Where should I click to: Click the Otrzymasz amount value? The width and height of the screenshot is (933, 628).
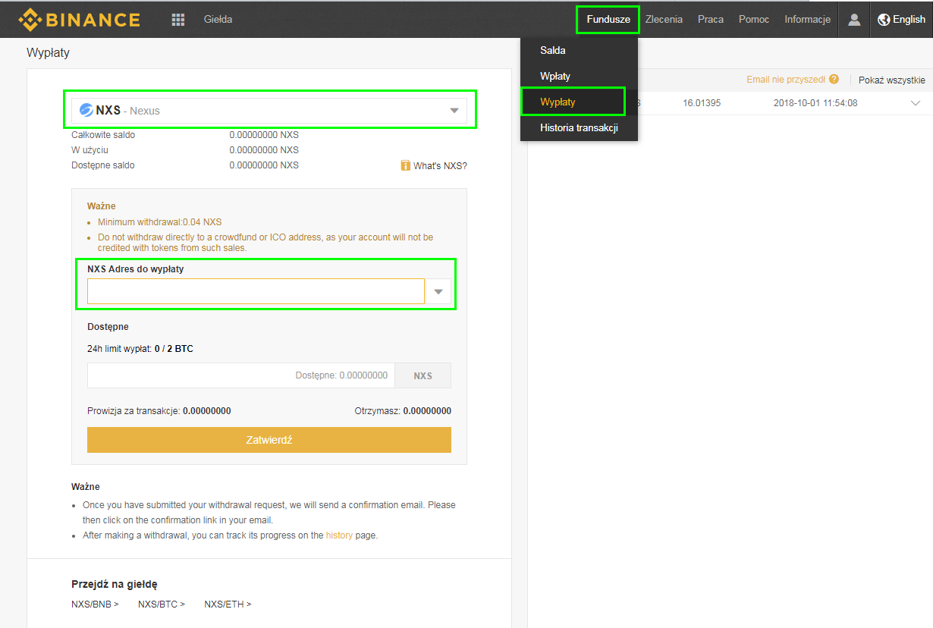click(427, 411)
